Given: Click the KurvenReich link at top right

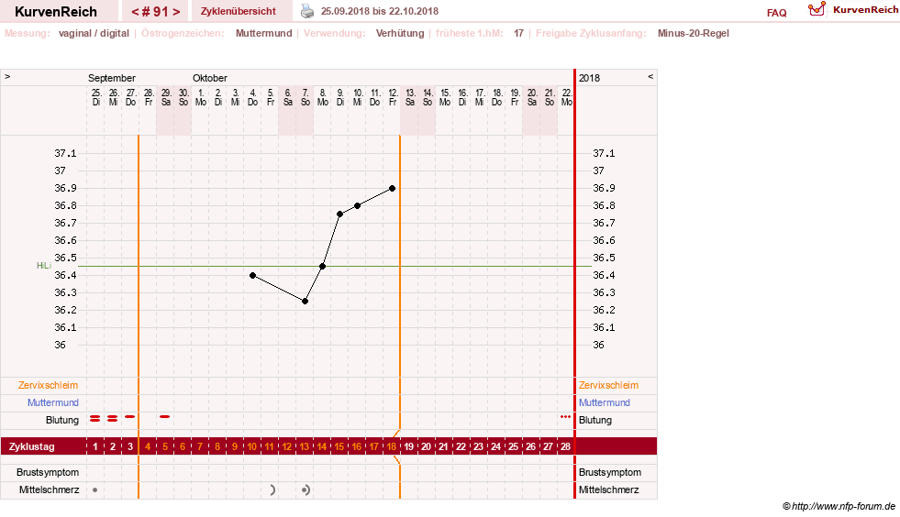Looking at the screenshot, I should tap(865, 10).
